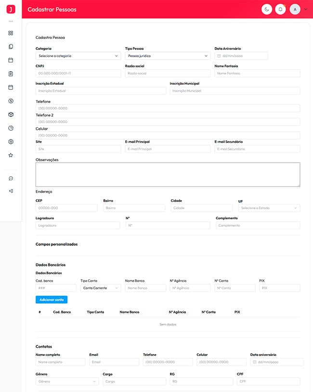
Task: Open the Gênero dropdown
Action: (67, 381)
